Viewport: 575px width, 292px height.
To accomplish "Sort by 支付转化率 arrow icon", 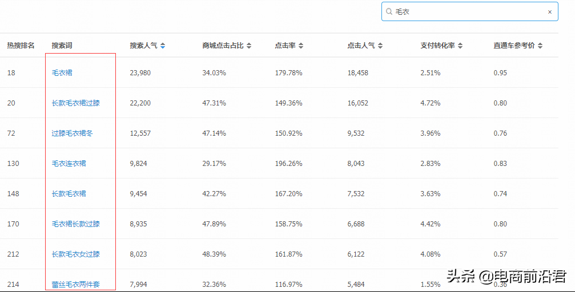I will coord(460,46).
